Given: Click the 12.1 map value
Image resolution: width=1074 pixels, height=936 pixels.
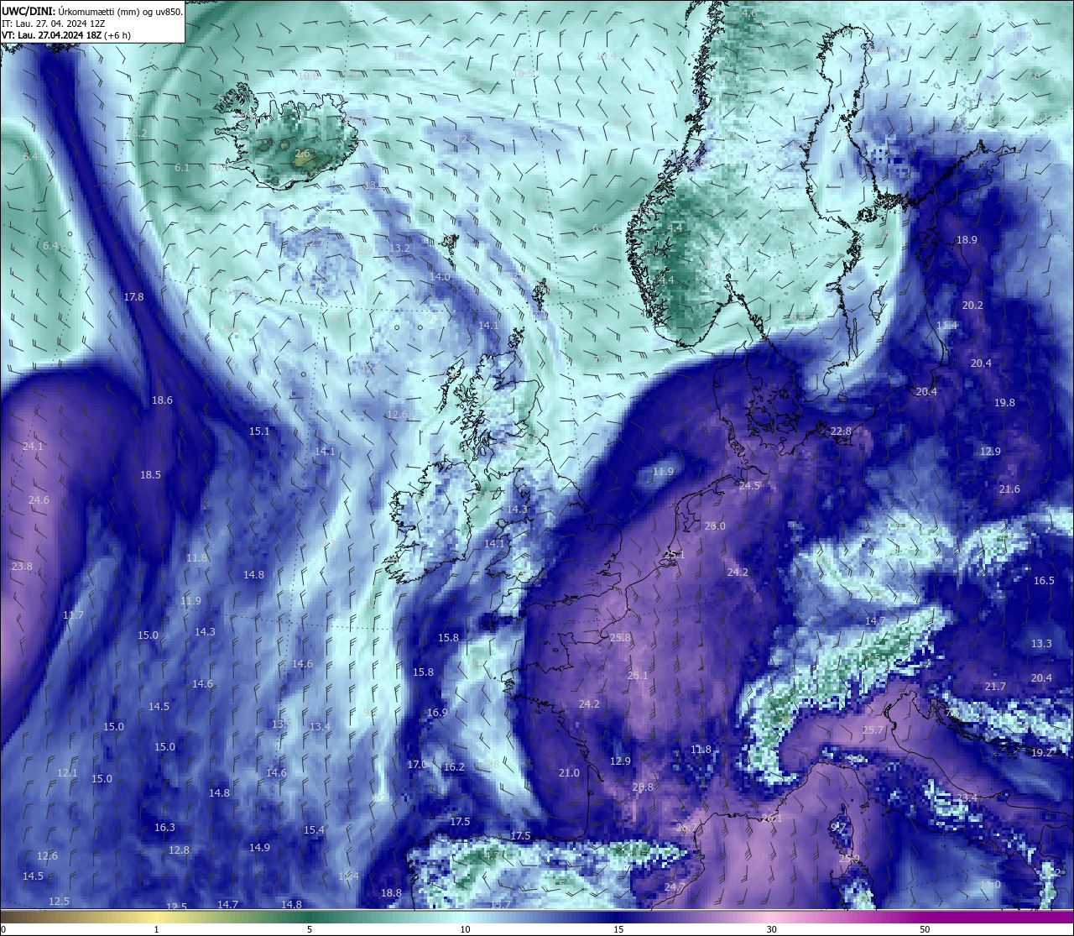Looking at the screenshot, I should coord(67,773).
